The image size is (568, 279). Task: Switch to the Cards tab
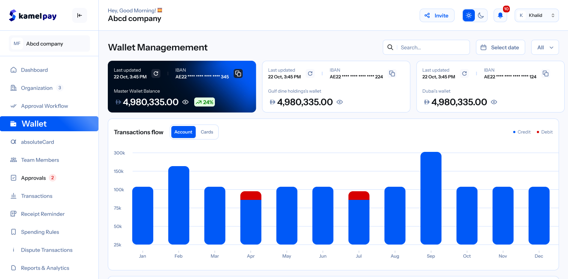tap(207, 132)
